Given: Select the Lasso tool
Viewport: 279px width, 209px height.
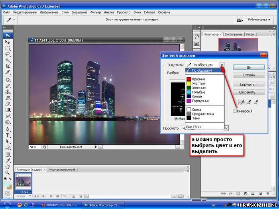Looking at the screenshot, I should 8,54.
